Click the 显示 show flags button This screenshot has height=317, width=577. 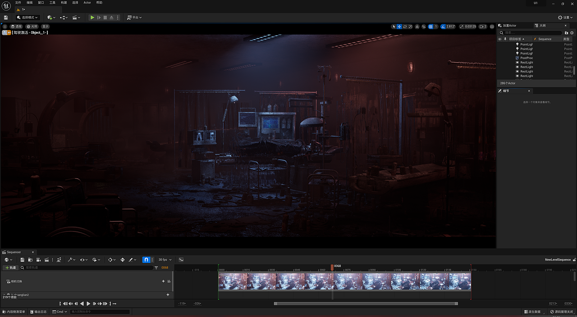pyautogui.click(x=46, y=27)
